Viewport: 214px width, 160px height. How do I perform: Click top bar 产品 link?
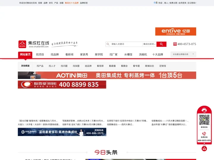[56, 3]
